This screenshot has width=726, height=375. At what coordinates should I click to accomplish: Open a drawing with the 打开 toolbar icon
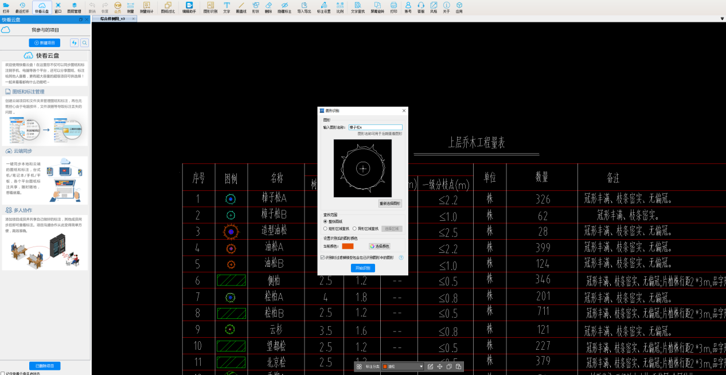[x=6, y=7]
